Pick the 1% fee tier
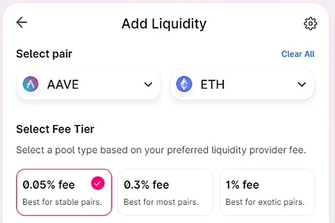 click(267, 192)
